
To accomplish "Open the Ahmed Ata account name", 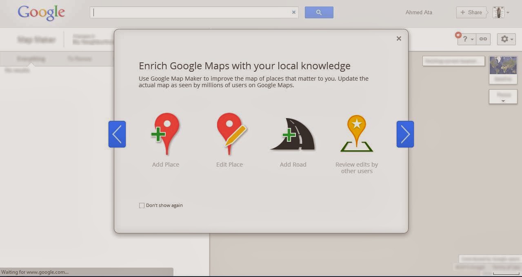I will pyautogui.click(x=419, y=12).
